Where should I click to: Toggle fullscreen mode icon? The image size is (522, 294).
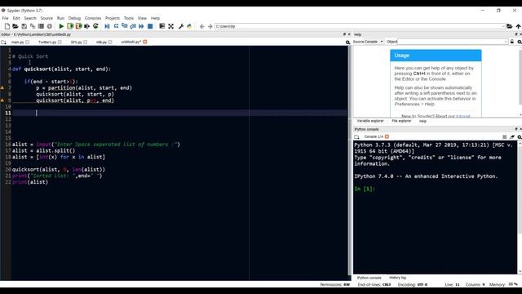coord(170,26)
